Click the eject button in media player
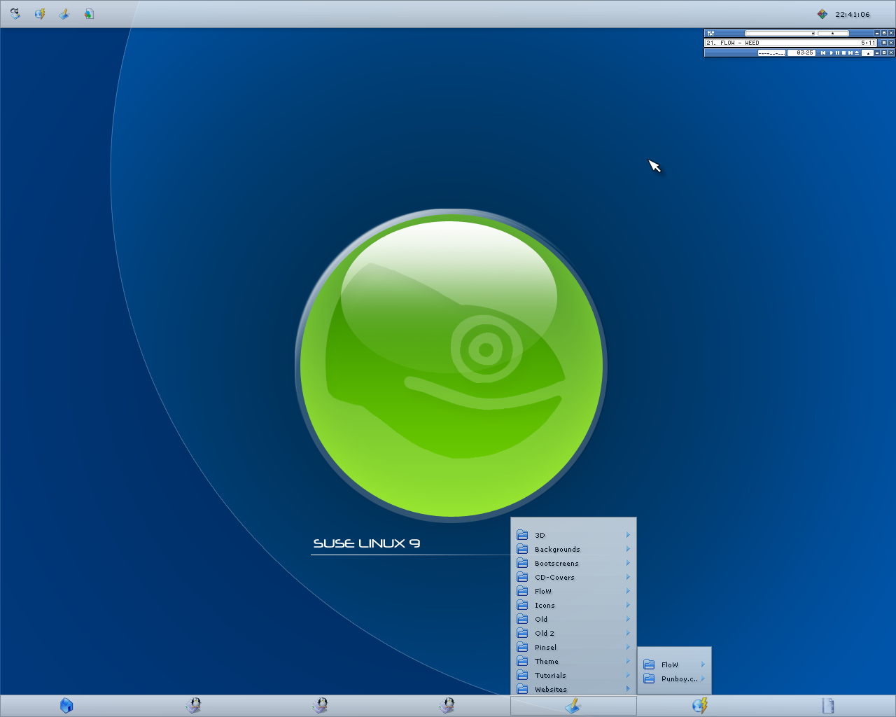The width and height of the screenshot is (896, 717). click(x=857, y=53)
